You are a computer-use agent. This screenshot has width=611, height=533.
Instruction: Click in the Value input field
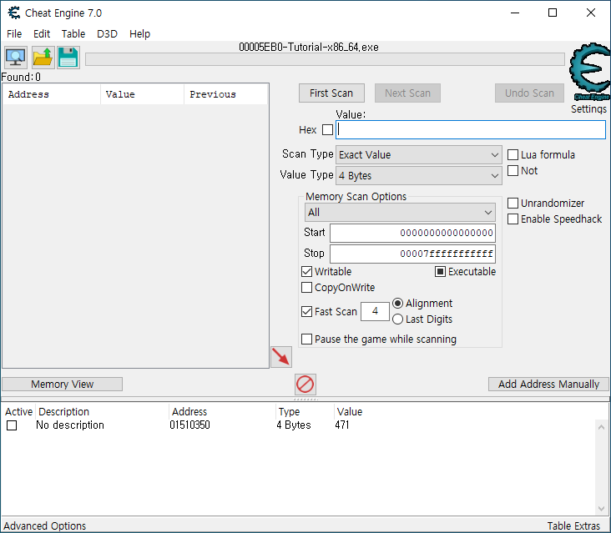471,129
